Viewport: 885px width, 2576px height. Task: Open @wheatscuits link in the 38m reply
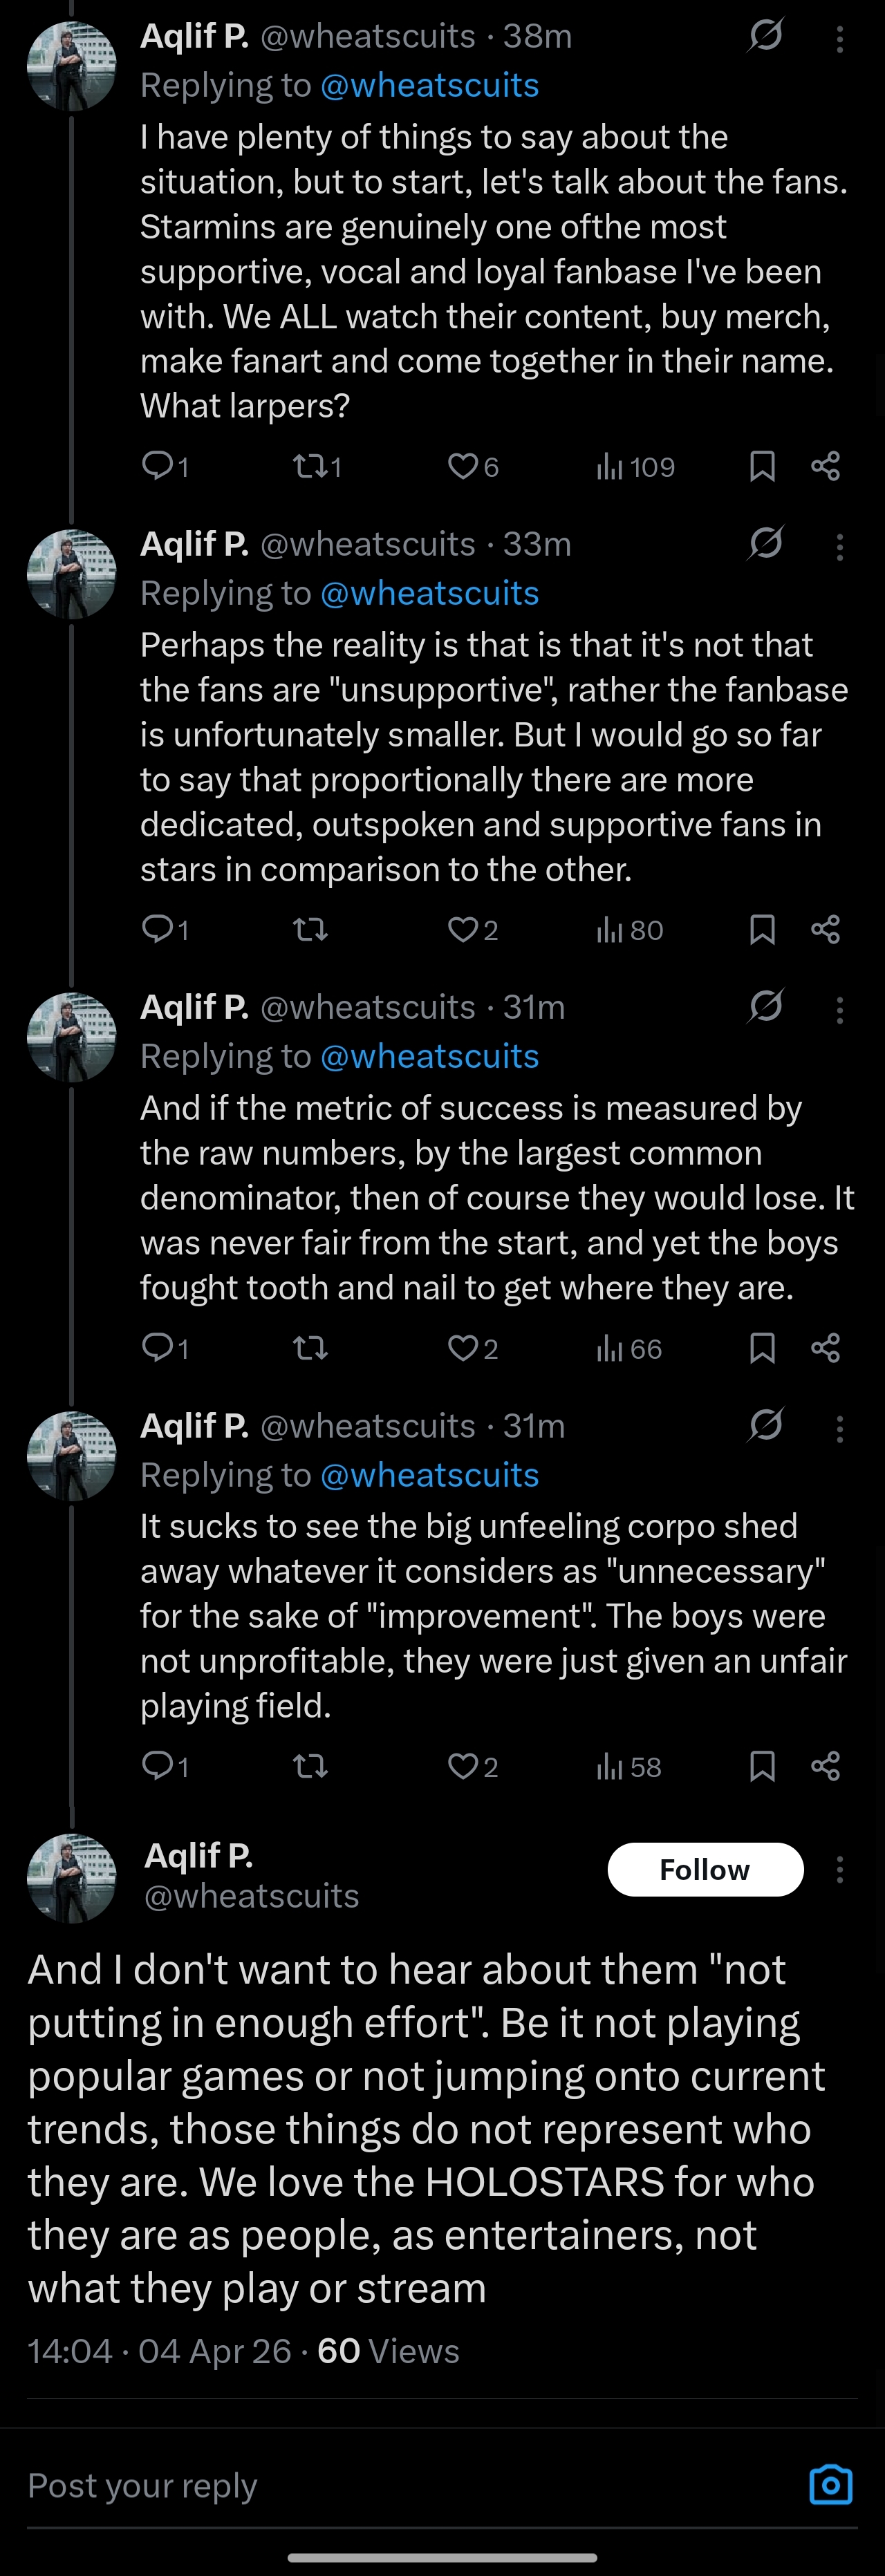coord(429,86)
